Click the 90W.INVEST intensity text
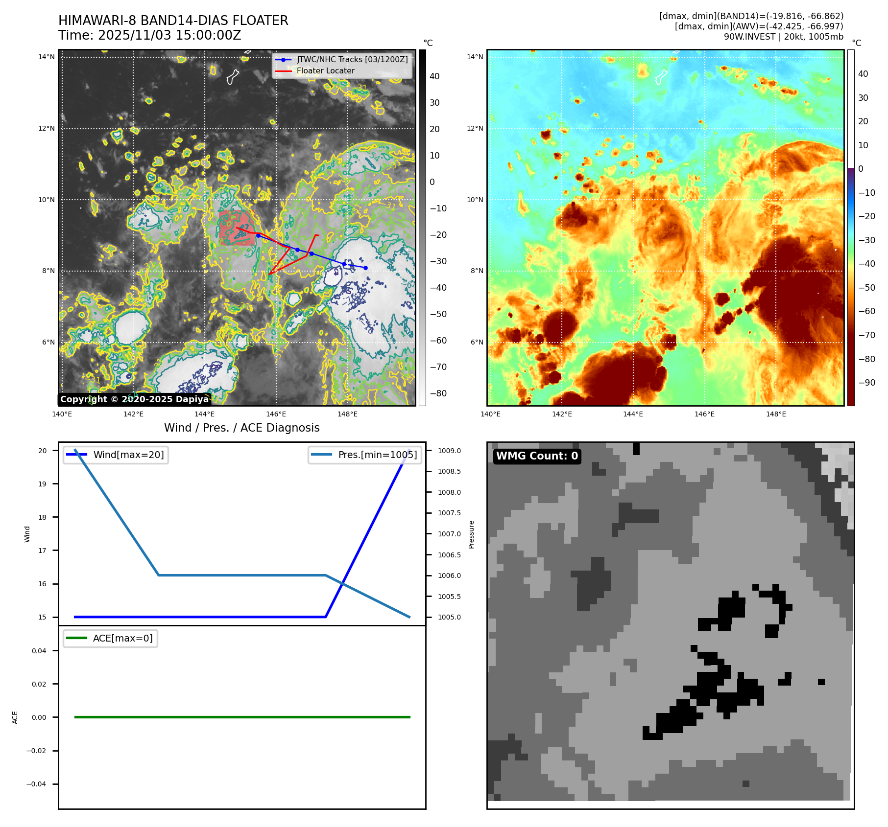The image size is (888, 827). [x=783, y=37]
